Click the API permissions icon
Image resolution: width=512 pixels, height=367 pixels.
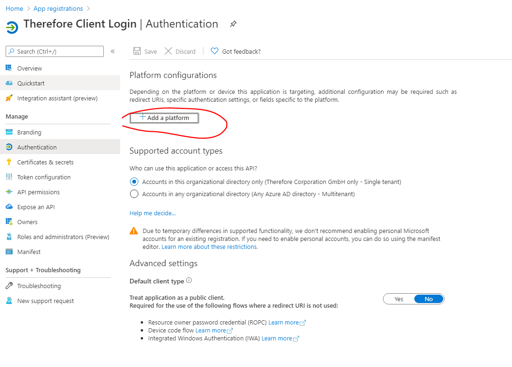[9, 192]
